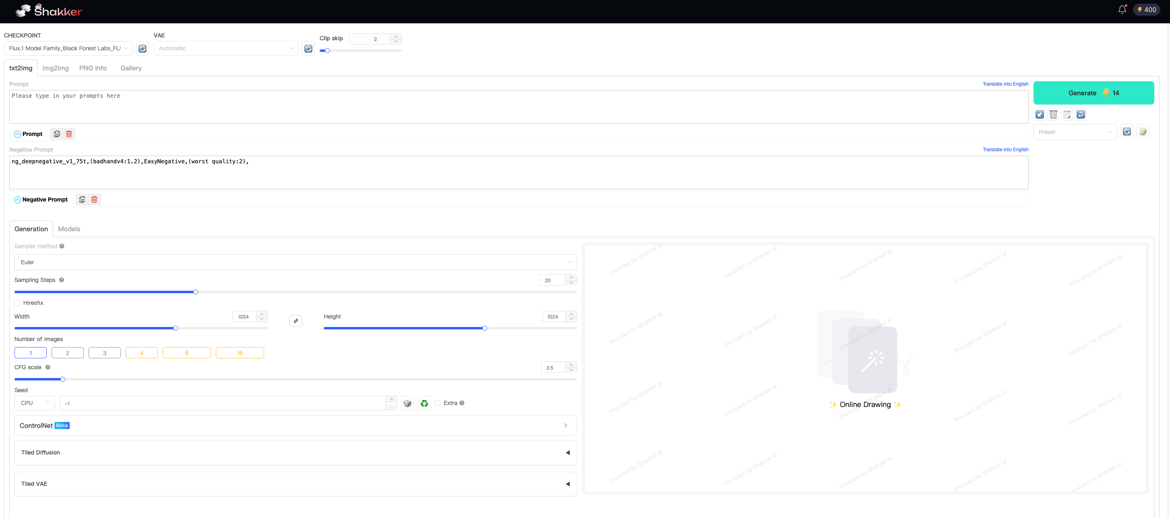Click the dice icon to randomize seed

pyautogui.click(x=407, y=403)
